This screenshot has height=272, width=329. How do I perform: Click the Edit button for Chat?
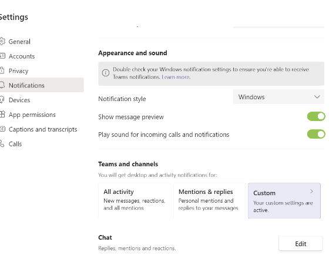pos(300,244)
